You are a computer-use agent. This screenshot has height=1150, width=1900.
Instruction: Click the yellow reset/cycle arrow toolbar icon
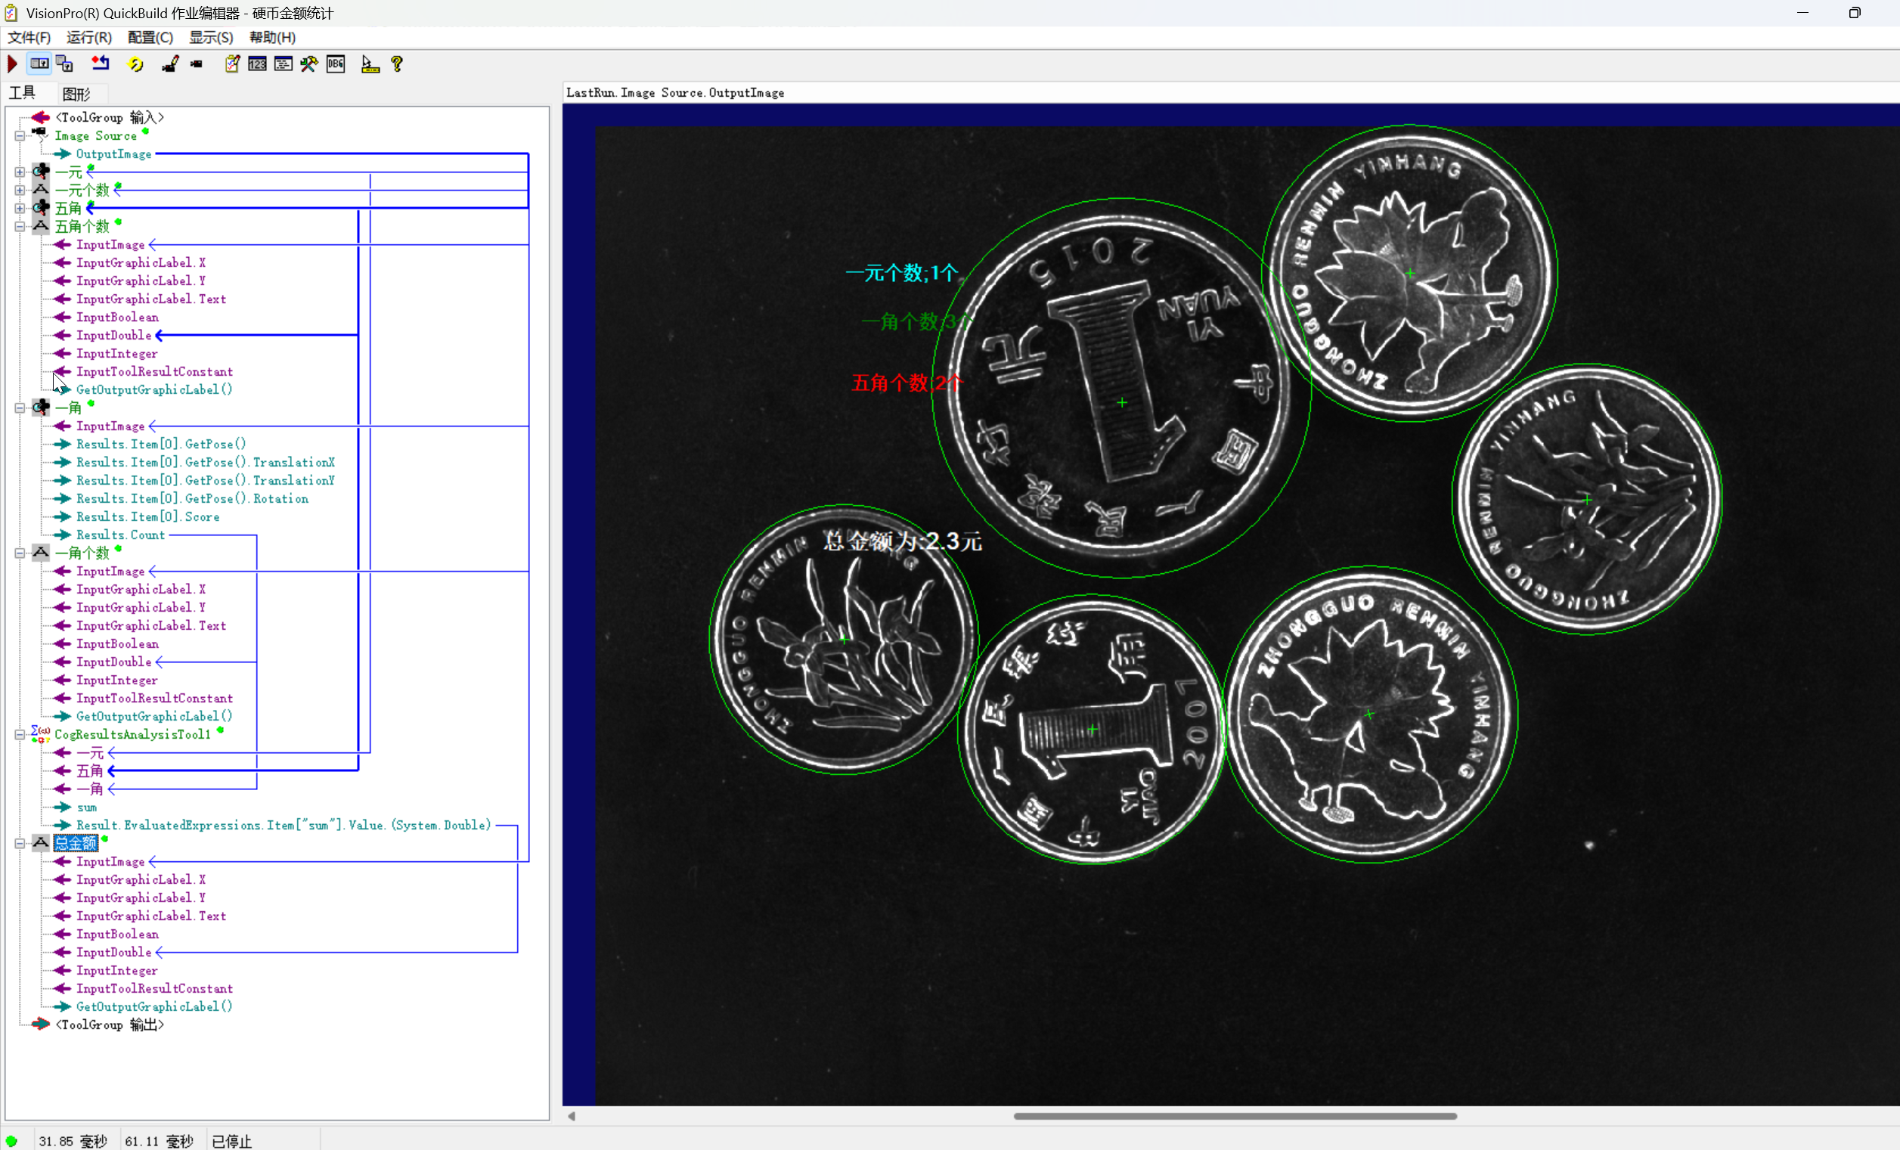tap(136, 64)
